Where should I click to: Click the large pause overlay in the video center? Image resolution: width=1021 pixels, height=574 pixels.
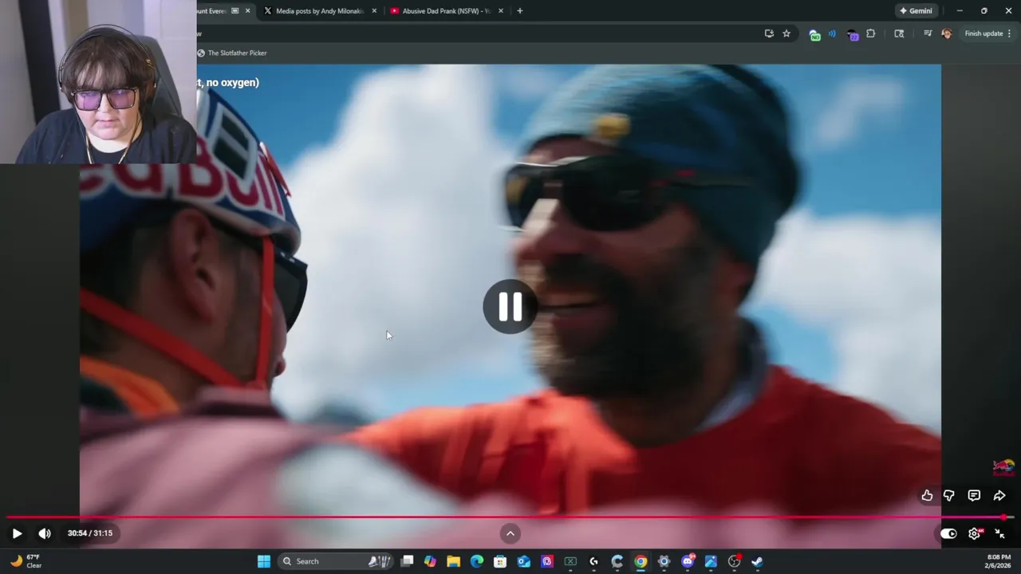click(510, 306)
